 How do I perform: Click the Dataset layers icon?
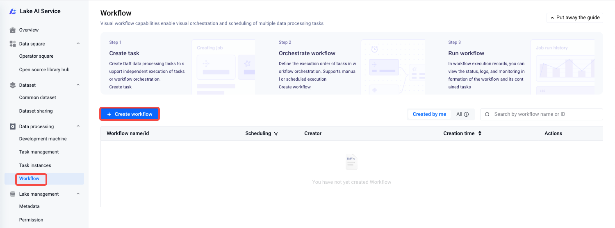pos(13,85)
